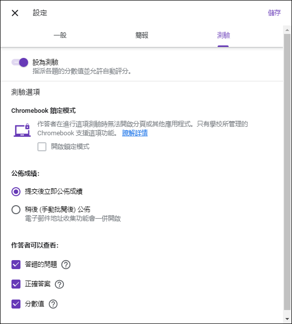Open the 瞭解詳情 link
The height and width of the screenshot is (324, 292).
tap(135, 133)
